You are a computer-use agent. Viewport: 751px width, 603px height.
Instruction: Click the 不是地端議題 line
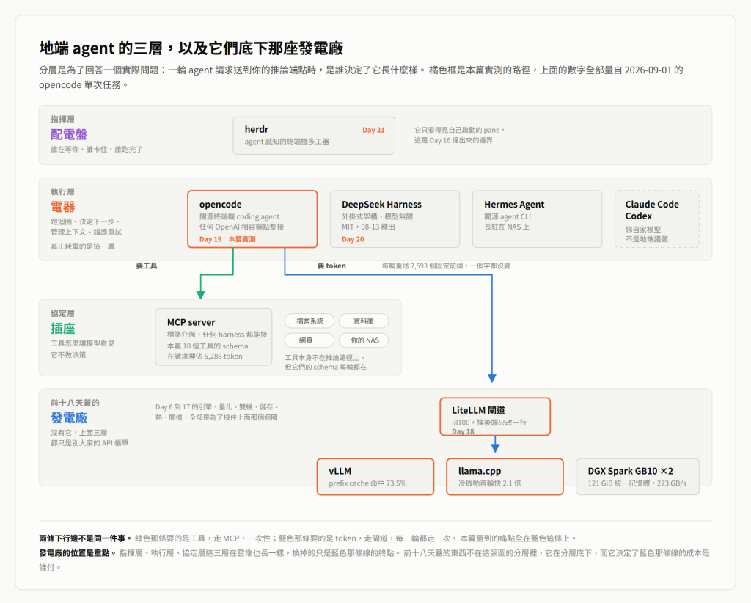[647, 239]
